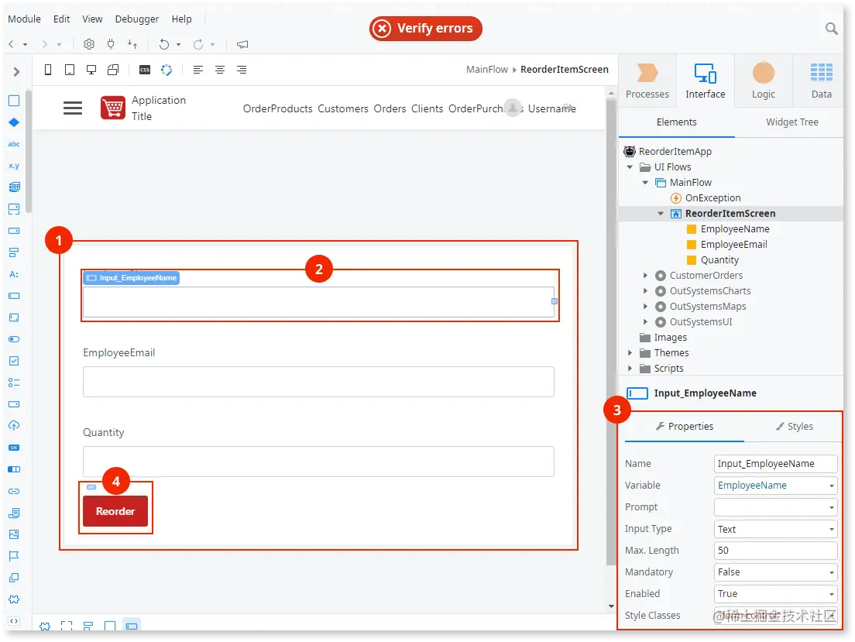Image resolution: width=855 pixels, height=642 pixels.
Task: Select the A: Label widget
Action: [14, 274]
